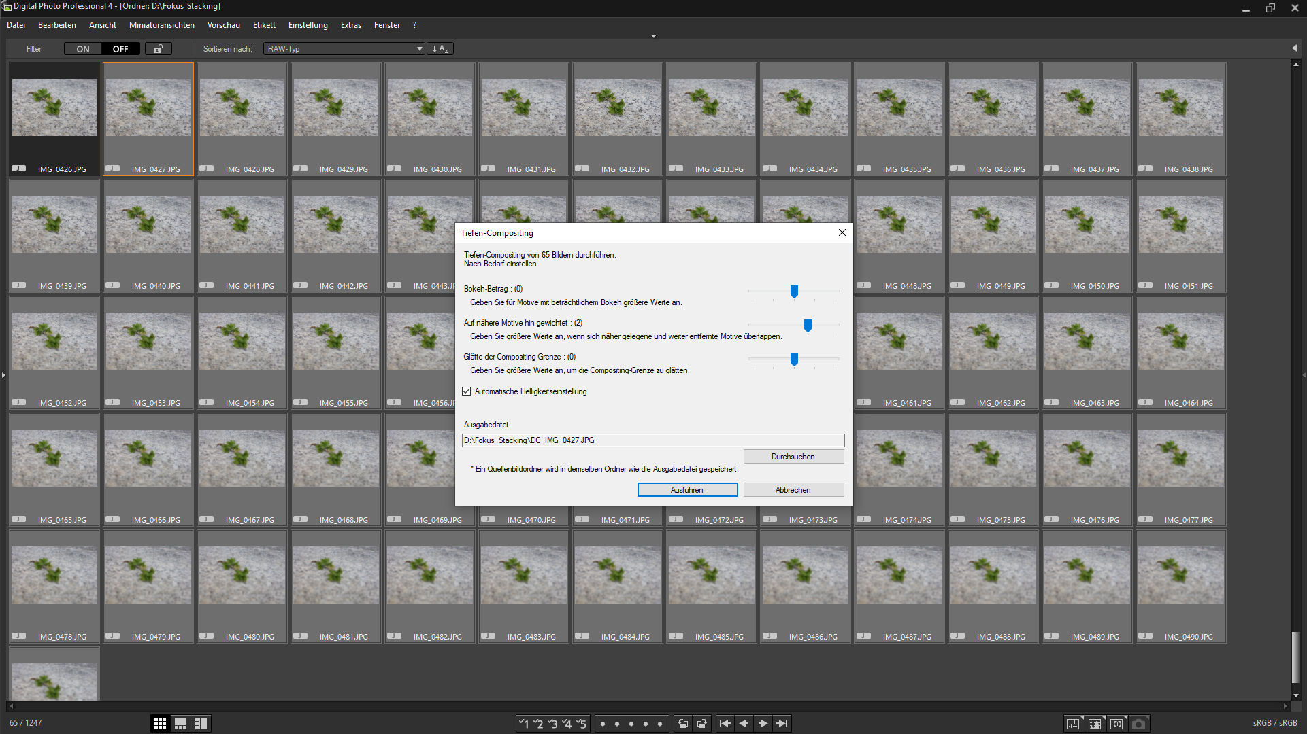The height and width of the screenshot is (734, 1307).
Task: Jump to first image arrow button
Action: pyautogui.click(x=725, y=724)
